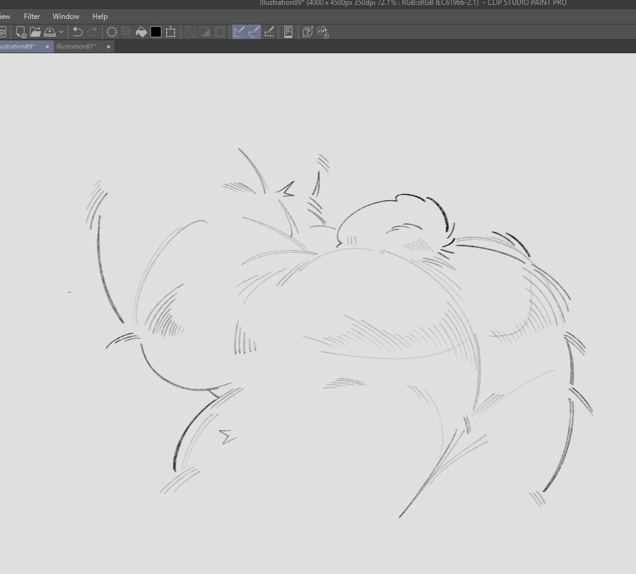Toggle Snap to Ruler
This screenshot has width=636, height=574.
(239, 32)
